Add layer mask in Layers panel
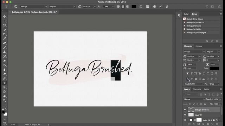 [198, 124]
